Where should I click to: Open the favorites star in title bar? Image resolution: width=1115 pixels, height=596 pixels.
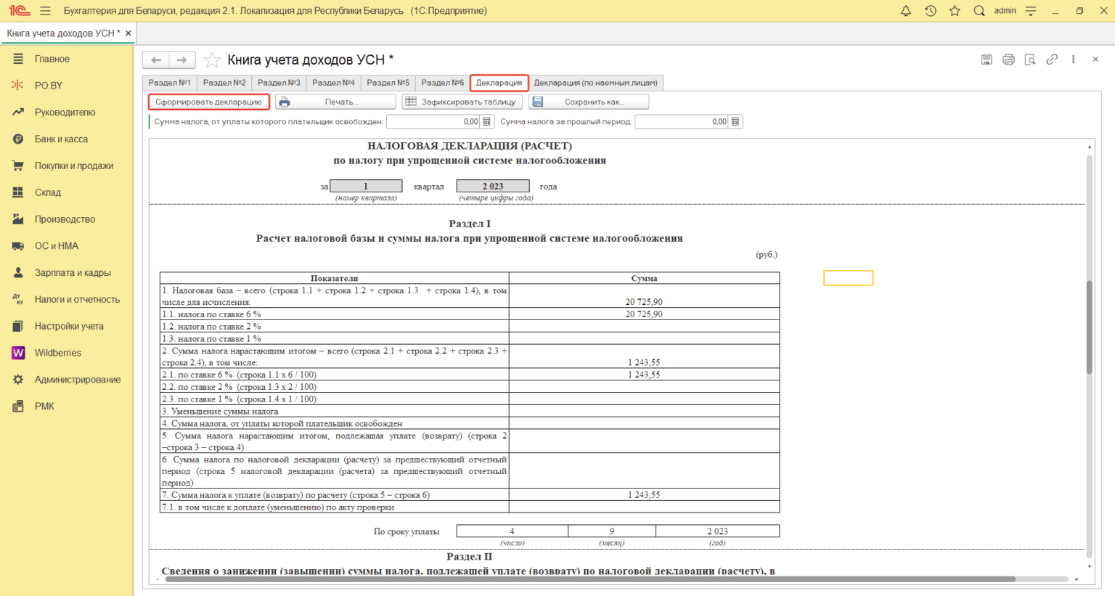[955, 11]
